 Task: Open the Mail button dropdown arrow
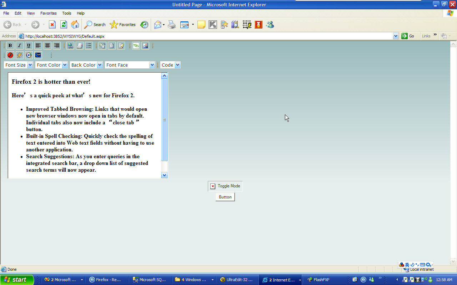point(164,25)
